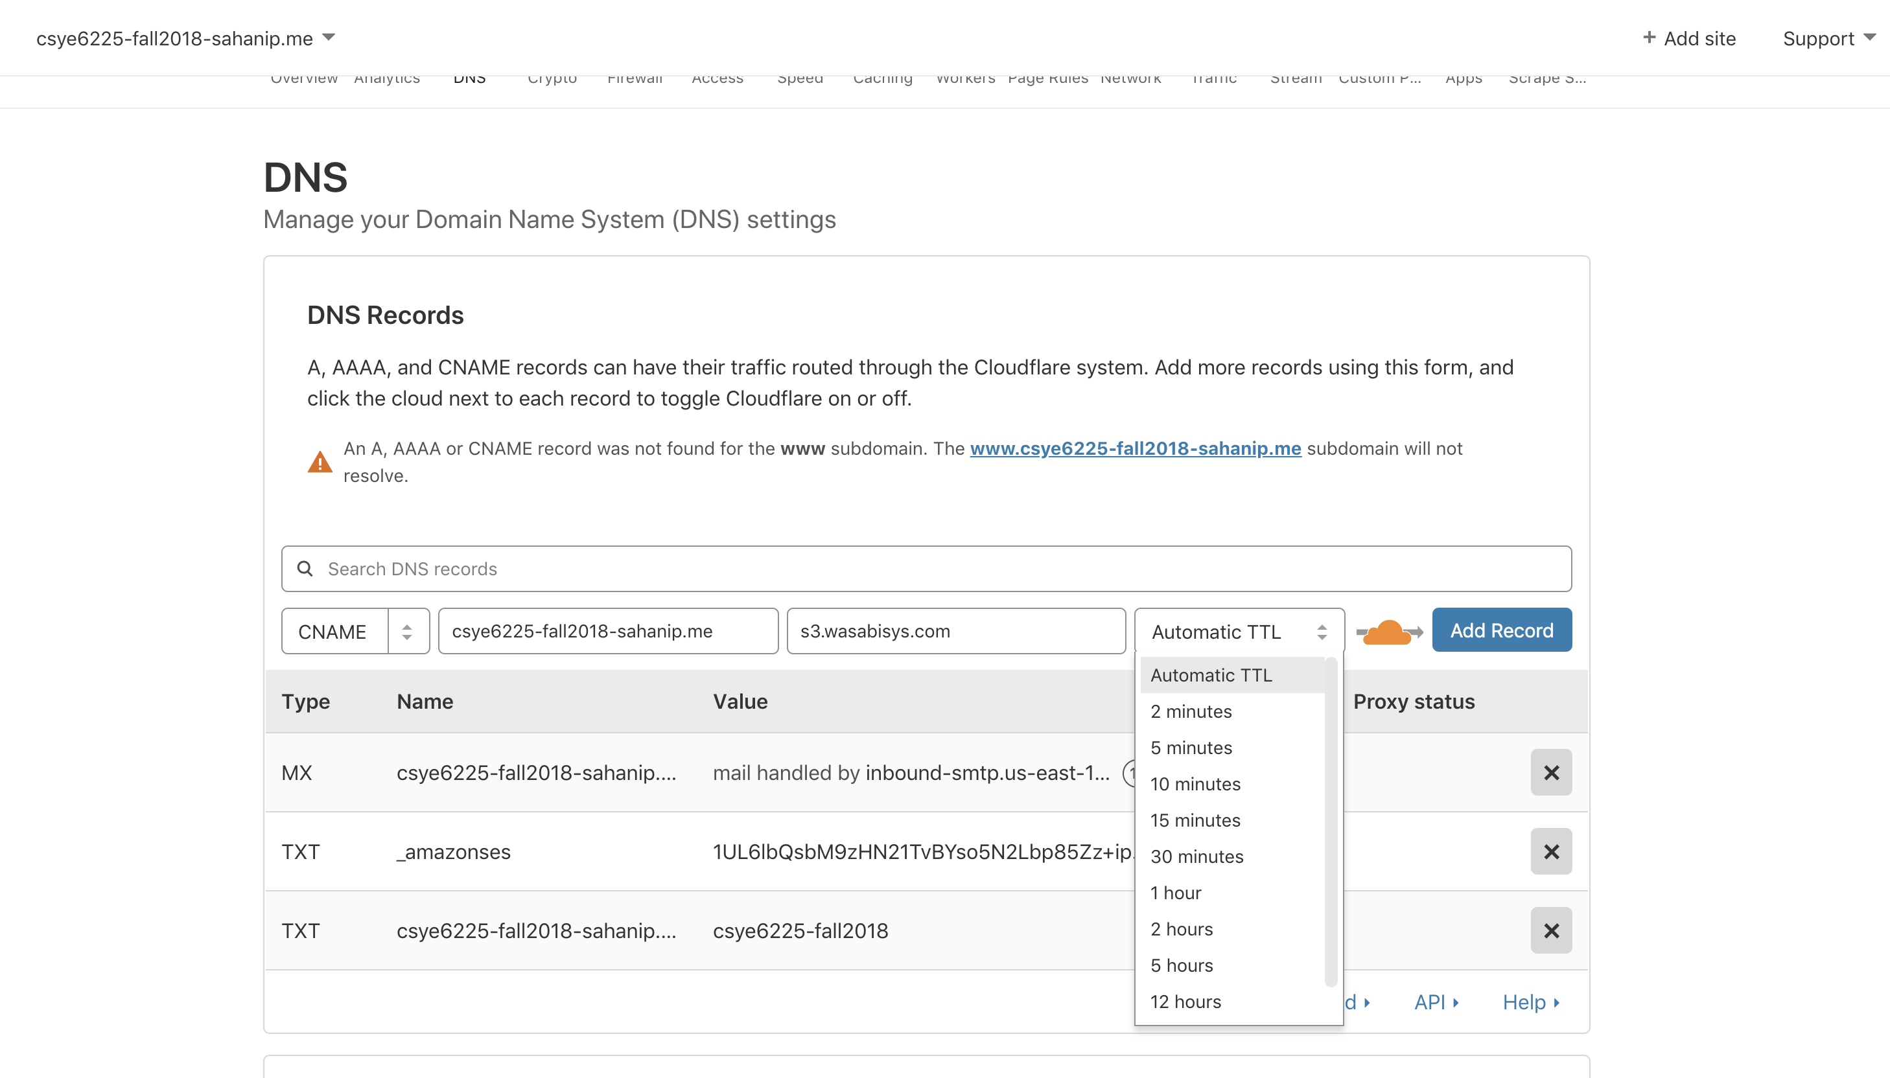Choose 2 hours TTL option
This screenshot has width=1890, height=1078.
point(1232,929)
